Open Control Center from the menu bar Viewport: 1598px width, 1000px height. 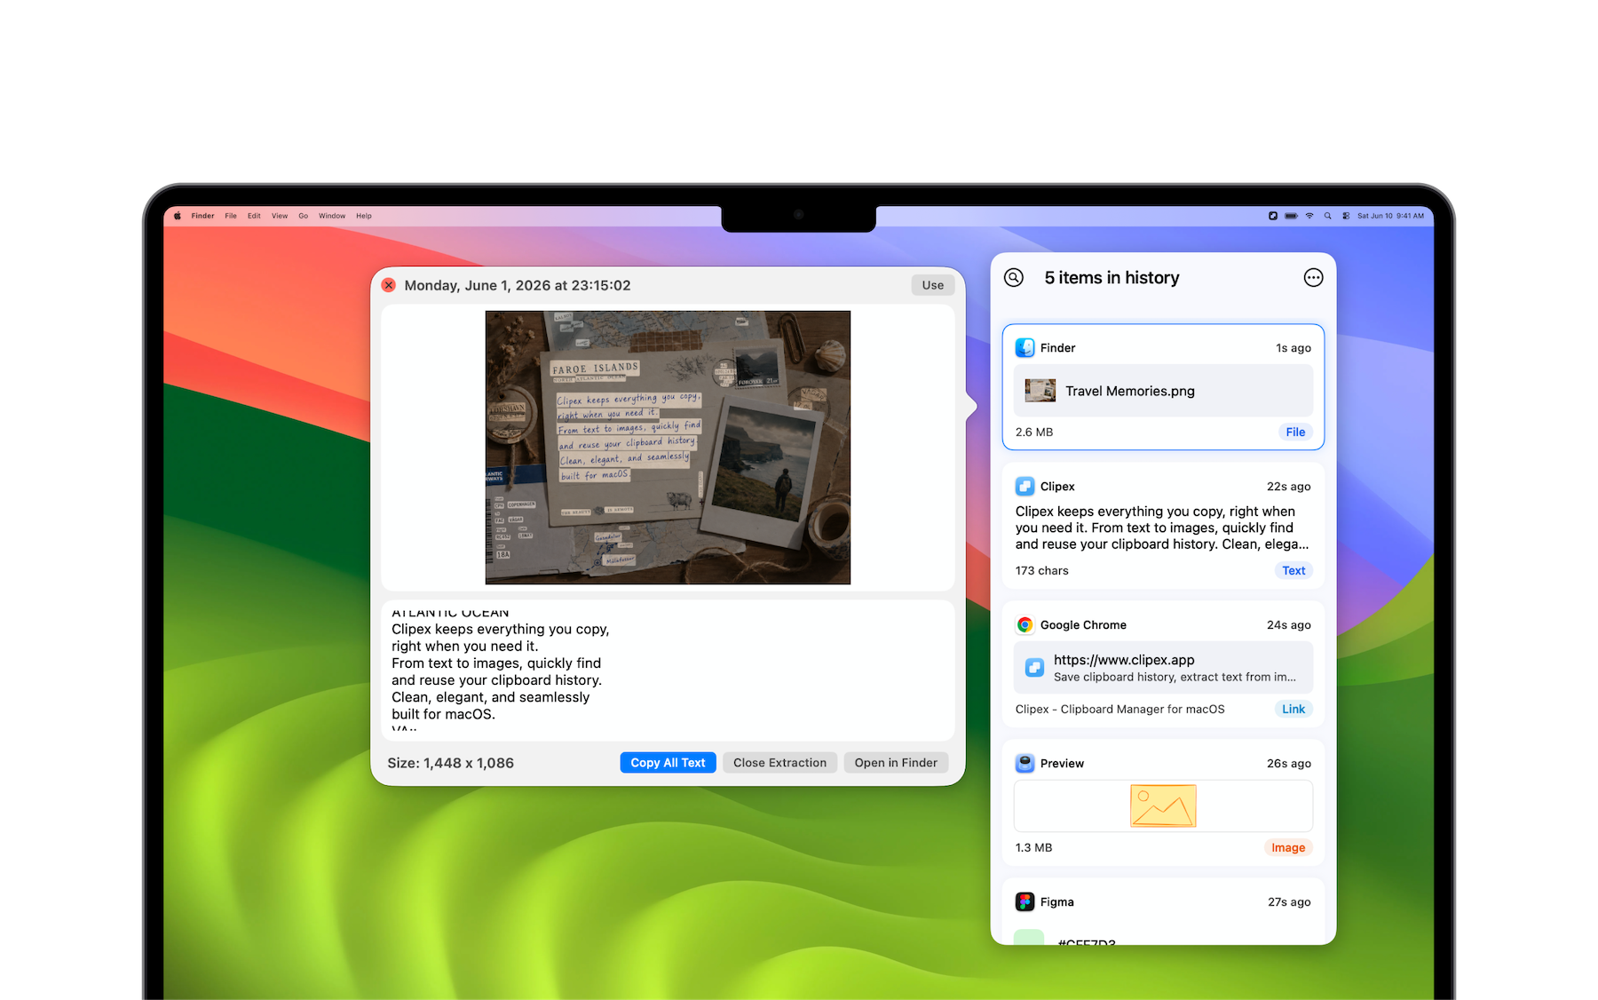(x=1346, y=216)
